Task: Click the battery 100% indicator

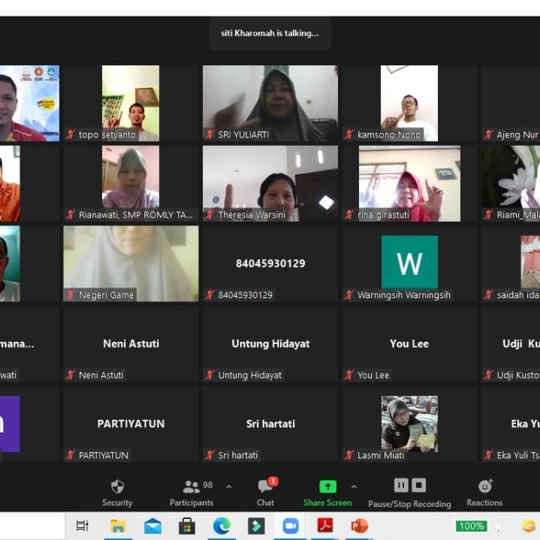Action: click(471, 526)
